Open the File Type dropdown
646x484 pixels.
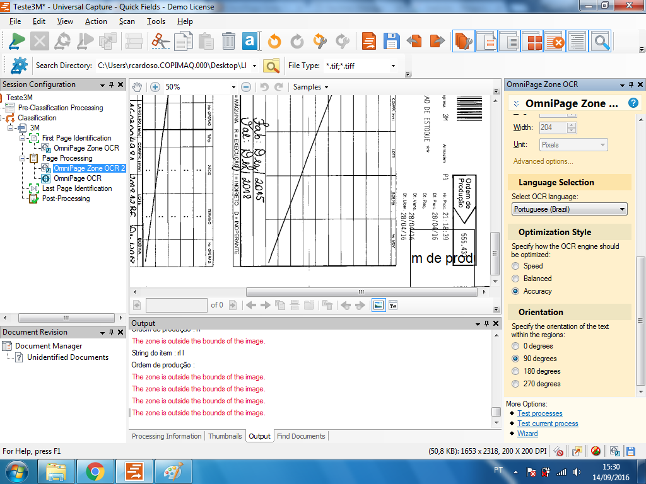pos(393,66)
